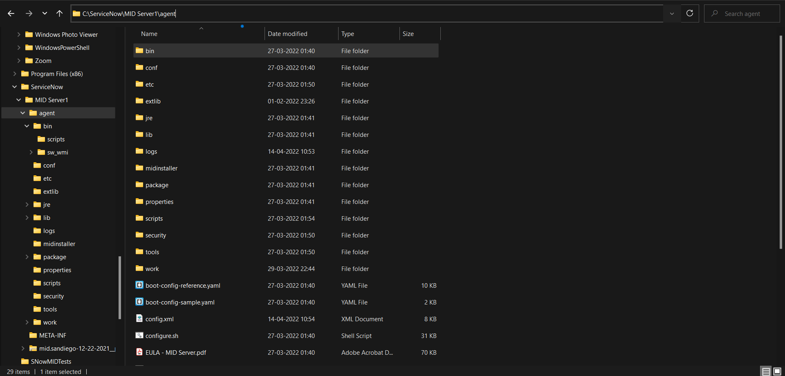Open SNowMIDTests folder in tree
785x376 pixels.
[x=51, y=362]
